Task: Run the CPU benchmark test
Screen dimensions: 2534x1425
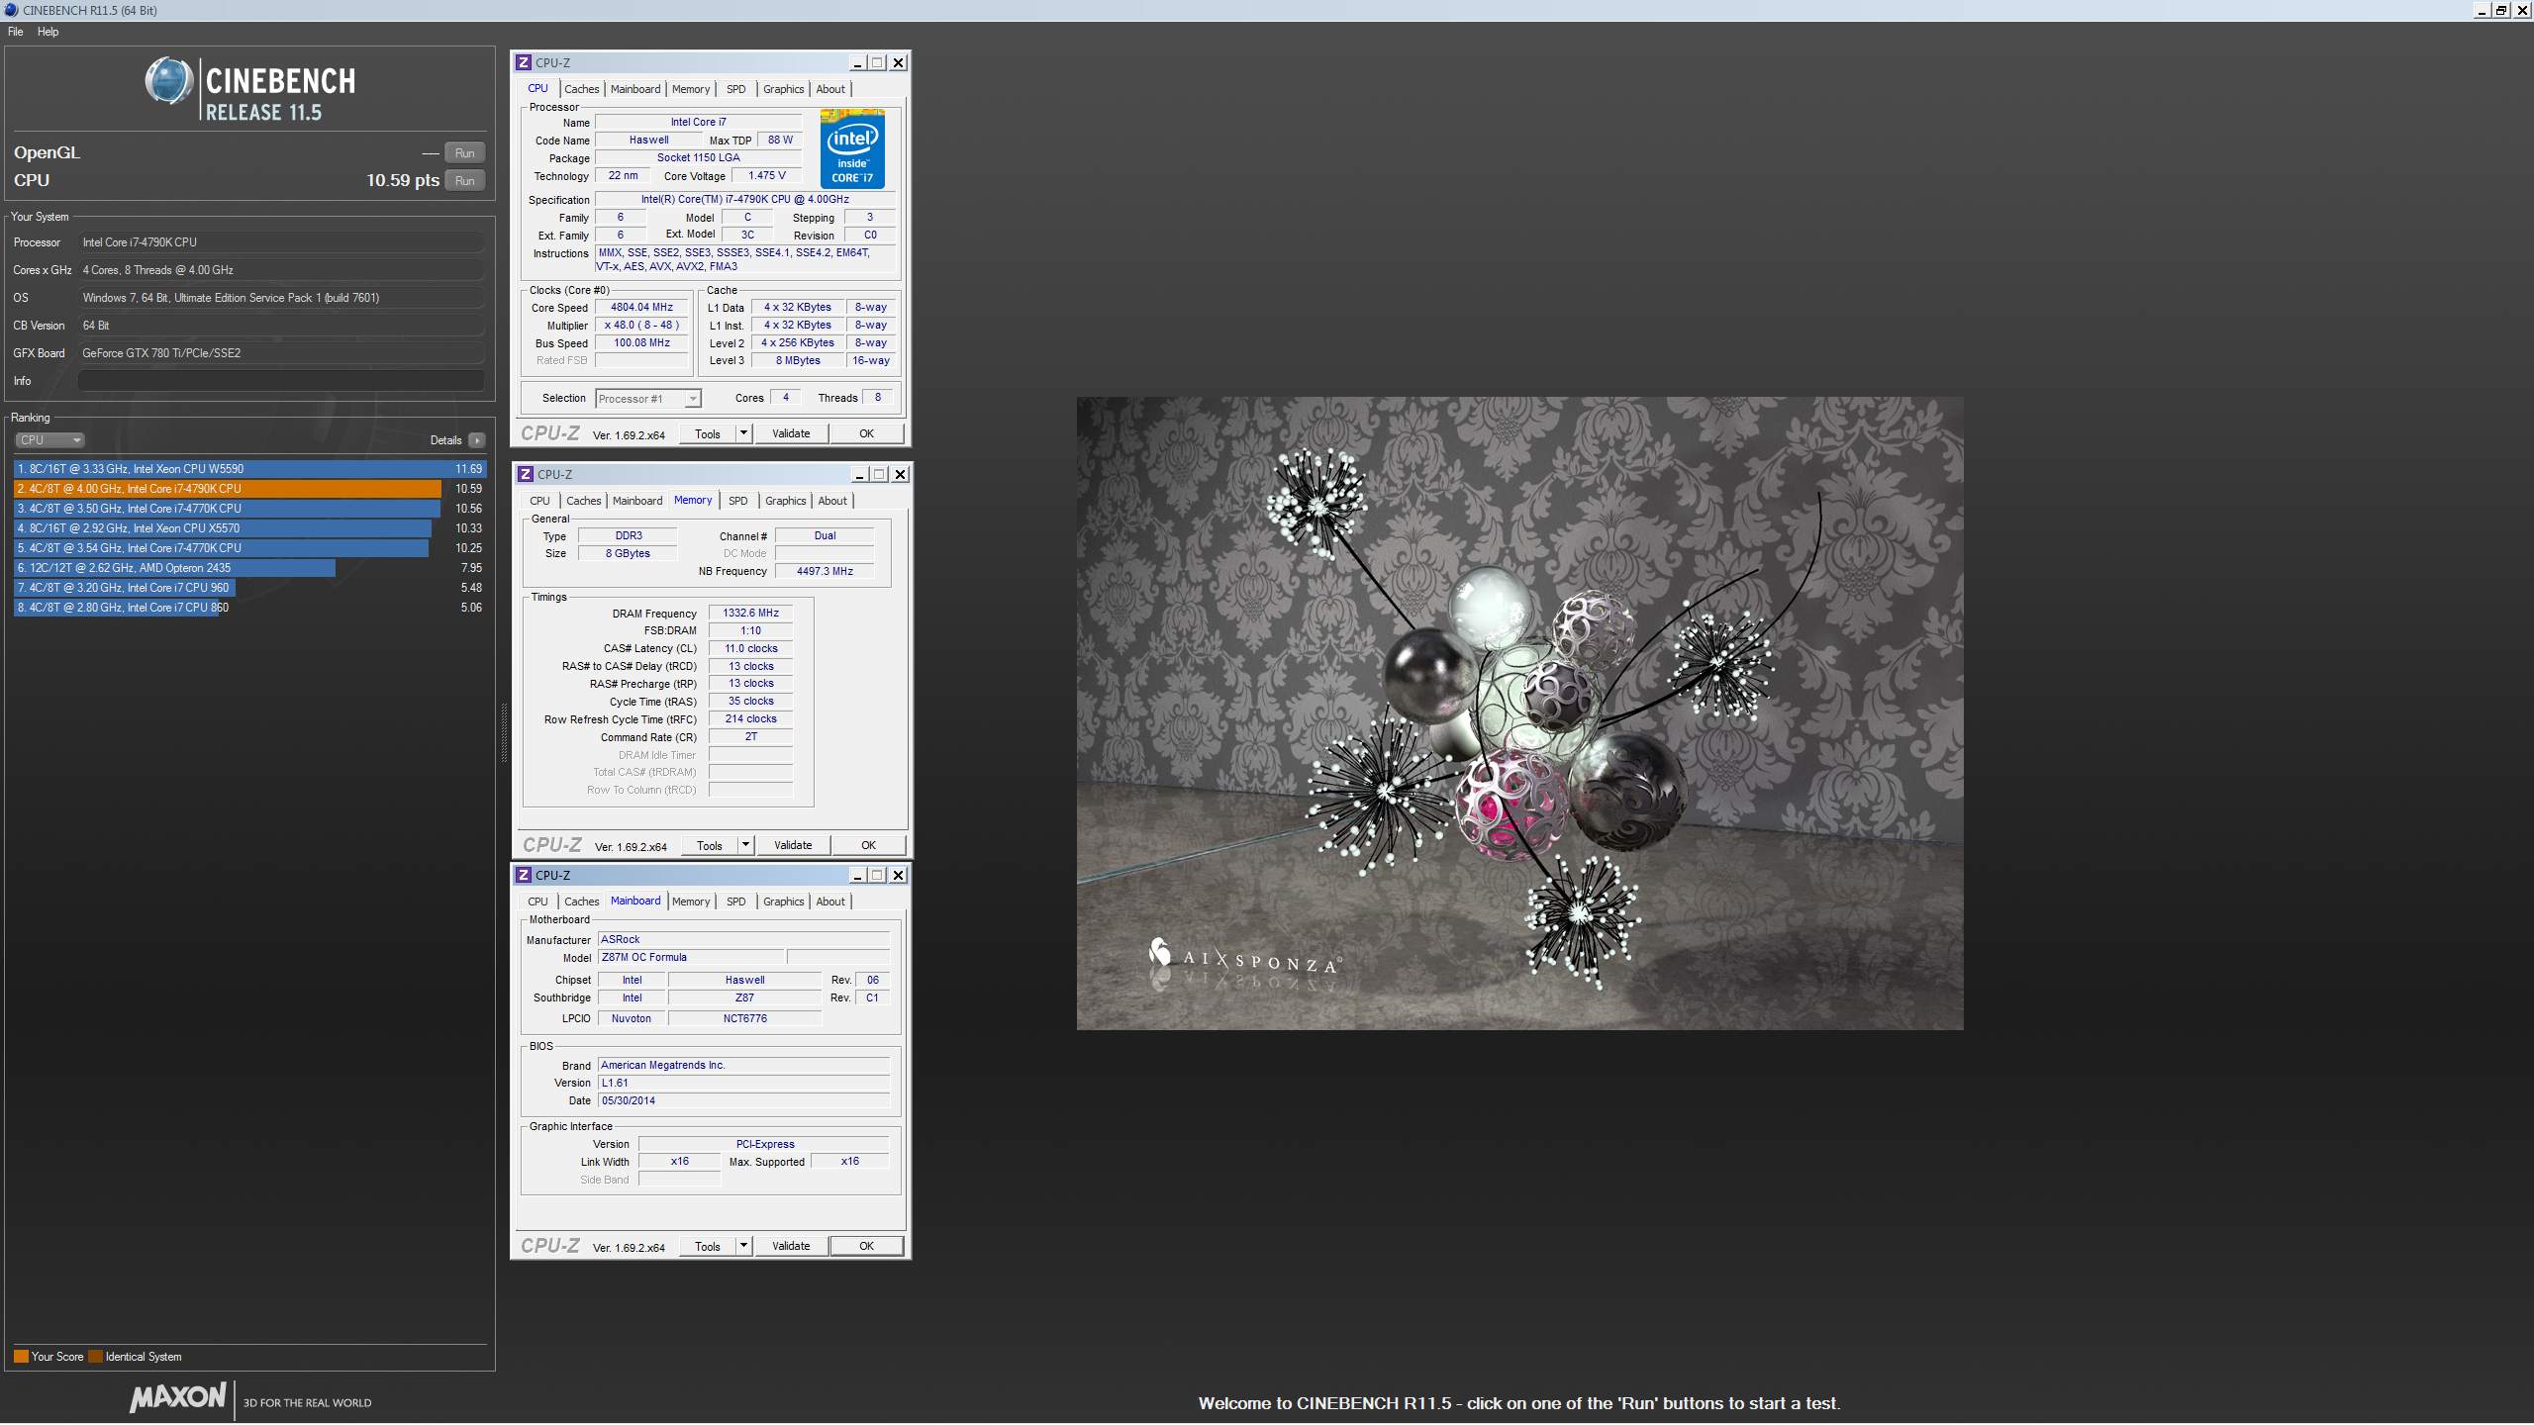Action: click(x=464, y=180)
